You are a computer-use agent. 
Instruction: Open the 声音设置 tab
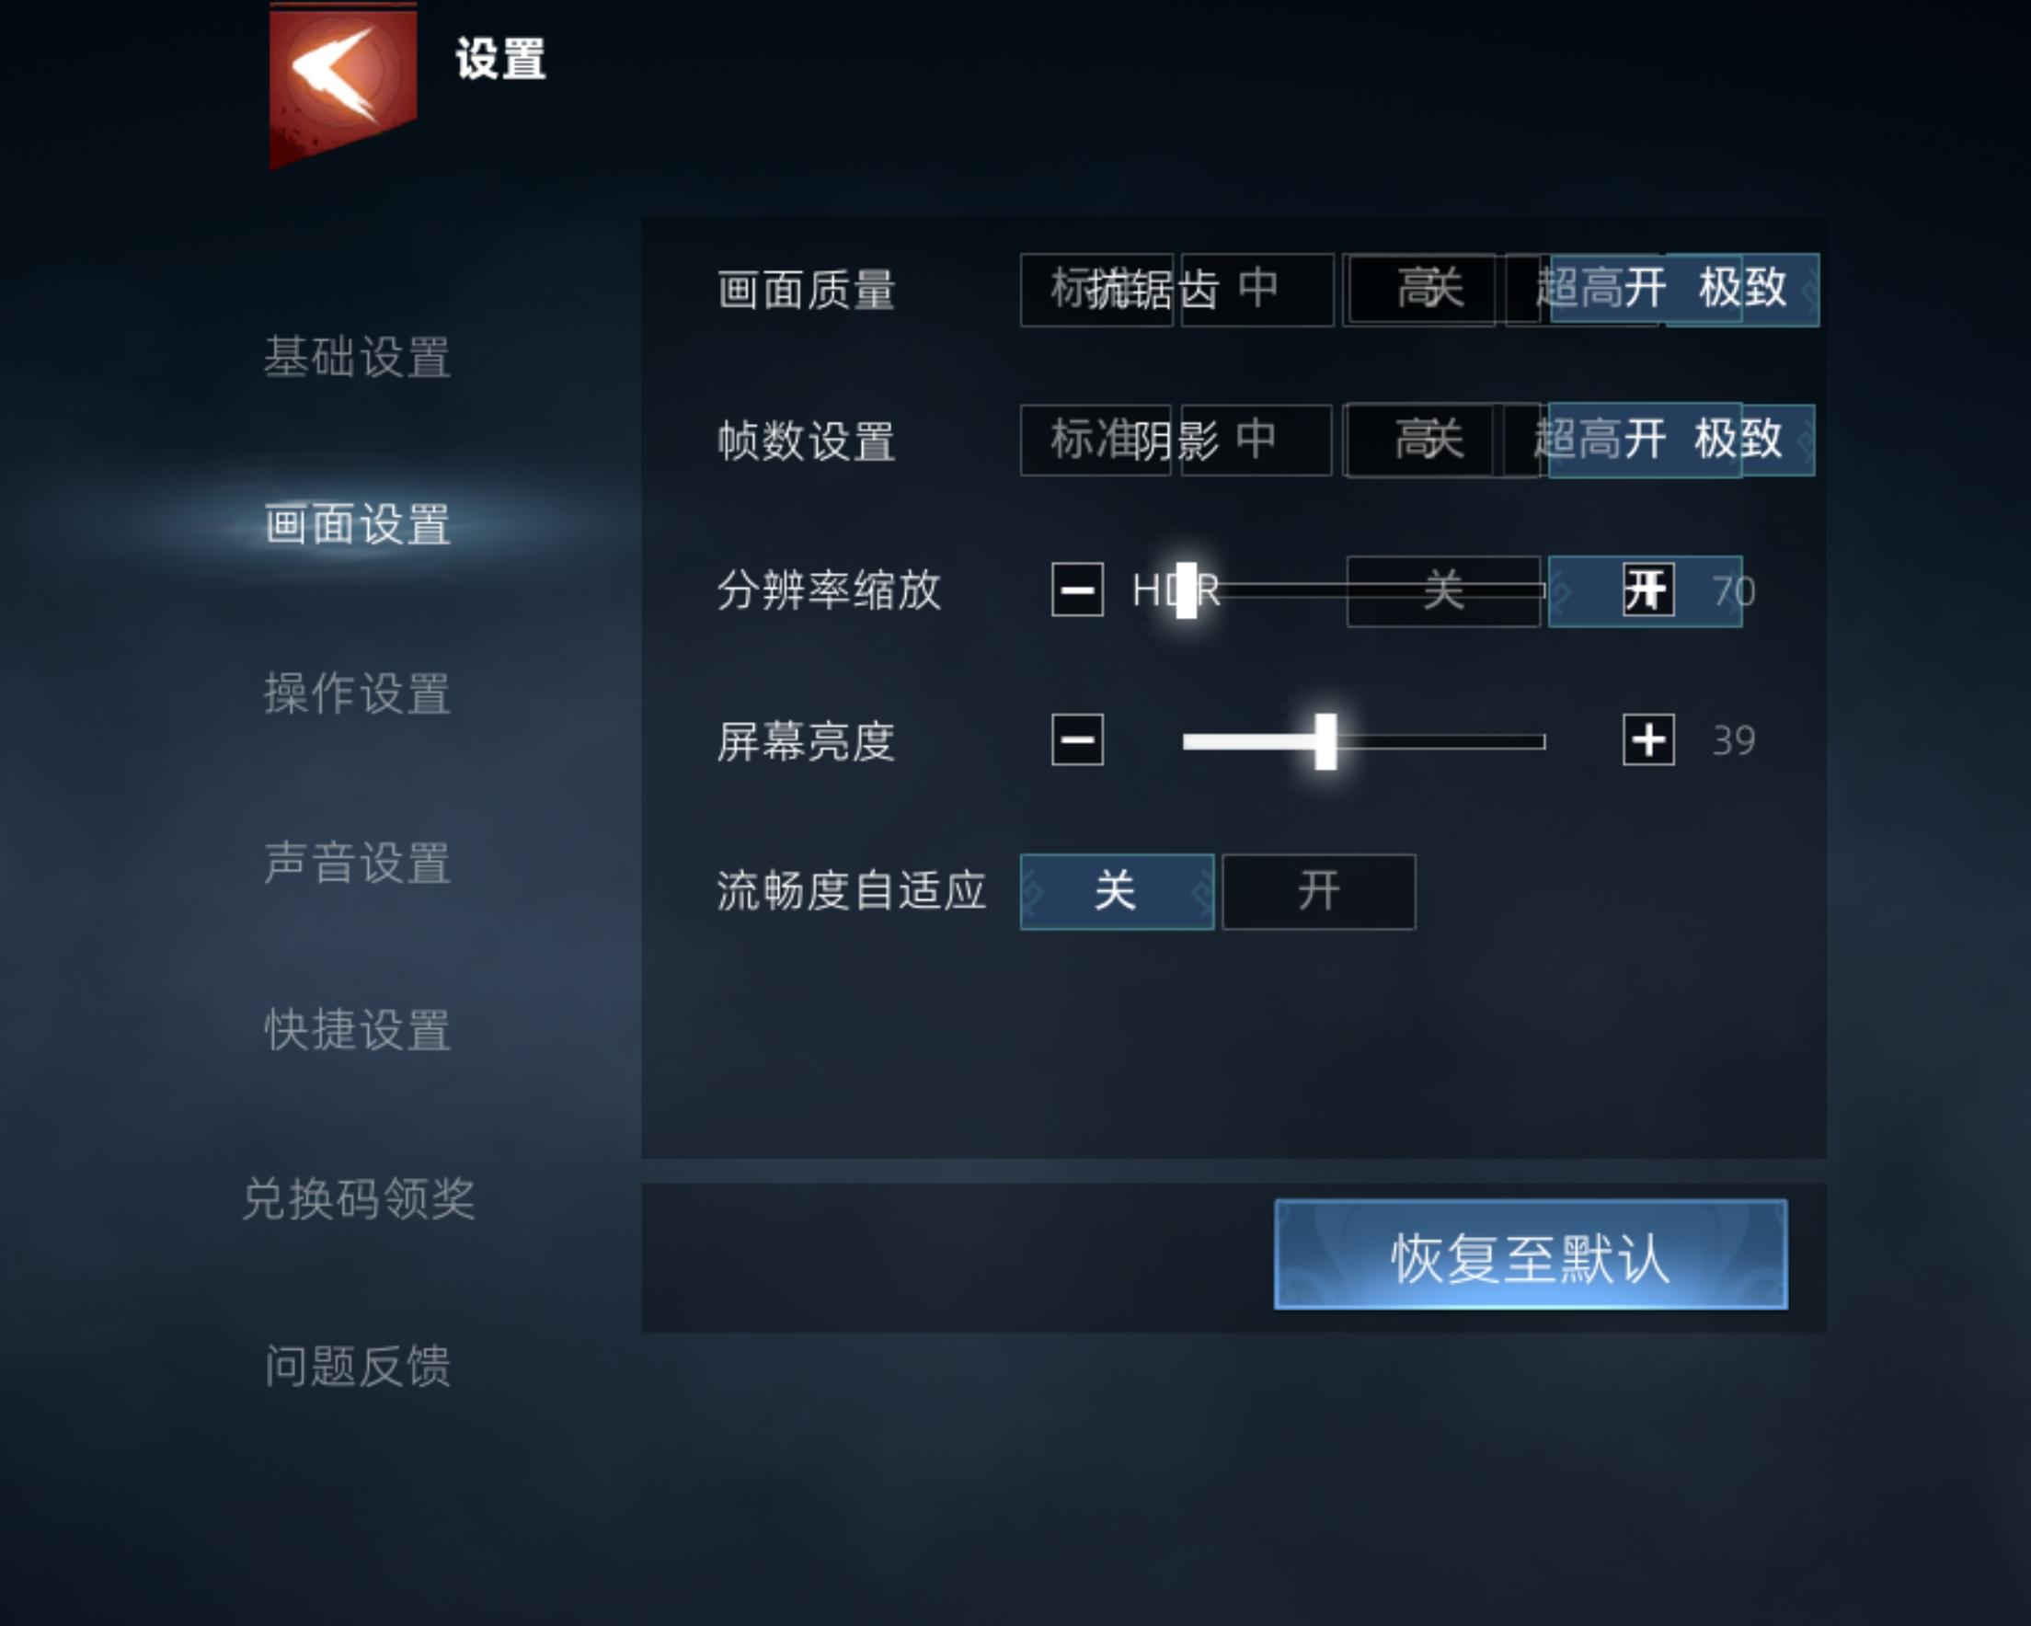click(357, 862)
